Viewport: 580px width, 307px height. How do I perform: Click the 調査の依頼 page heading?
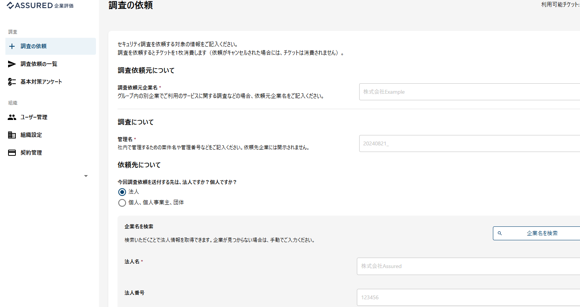(131, 5)
